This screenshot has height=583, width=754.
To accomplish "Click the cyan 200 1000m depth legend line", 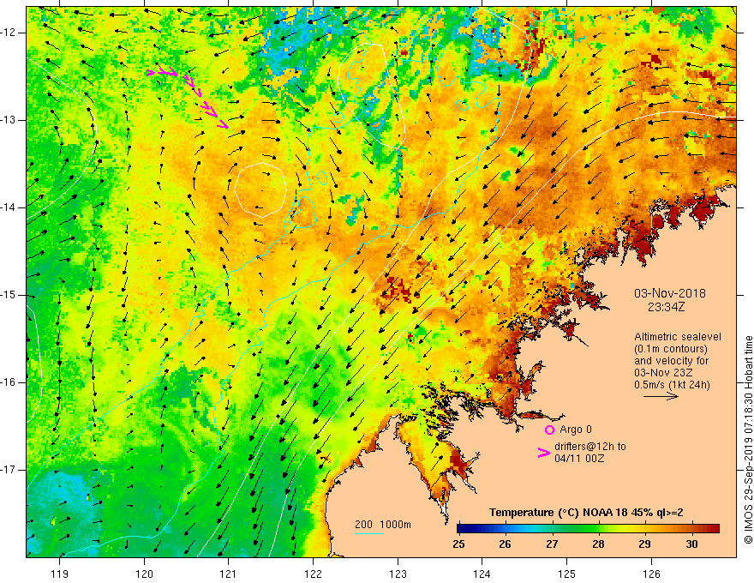I will (369, 533).
